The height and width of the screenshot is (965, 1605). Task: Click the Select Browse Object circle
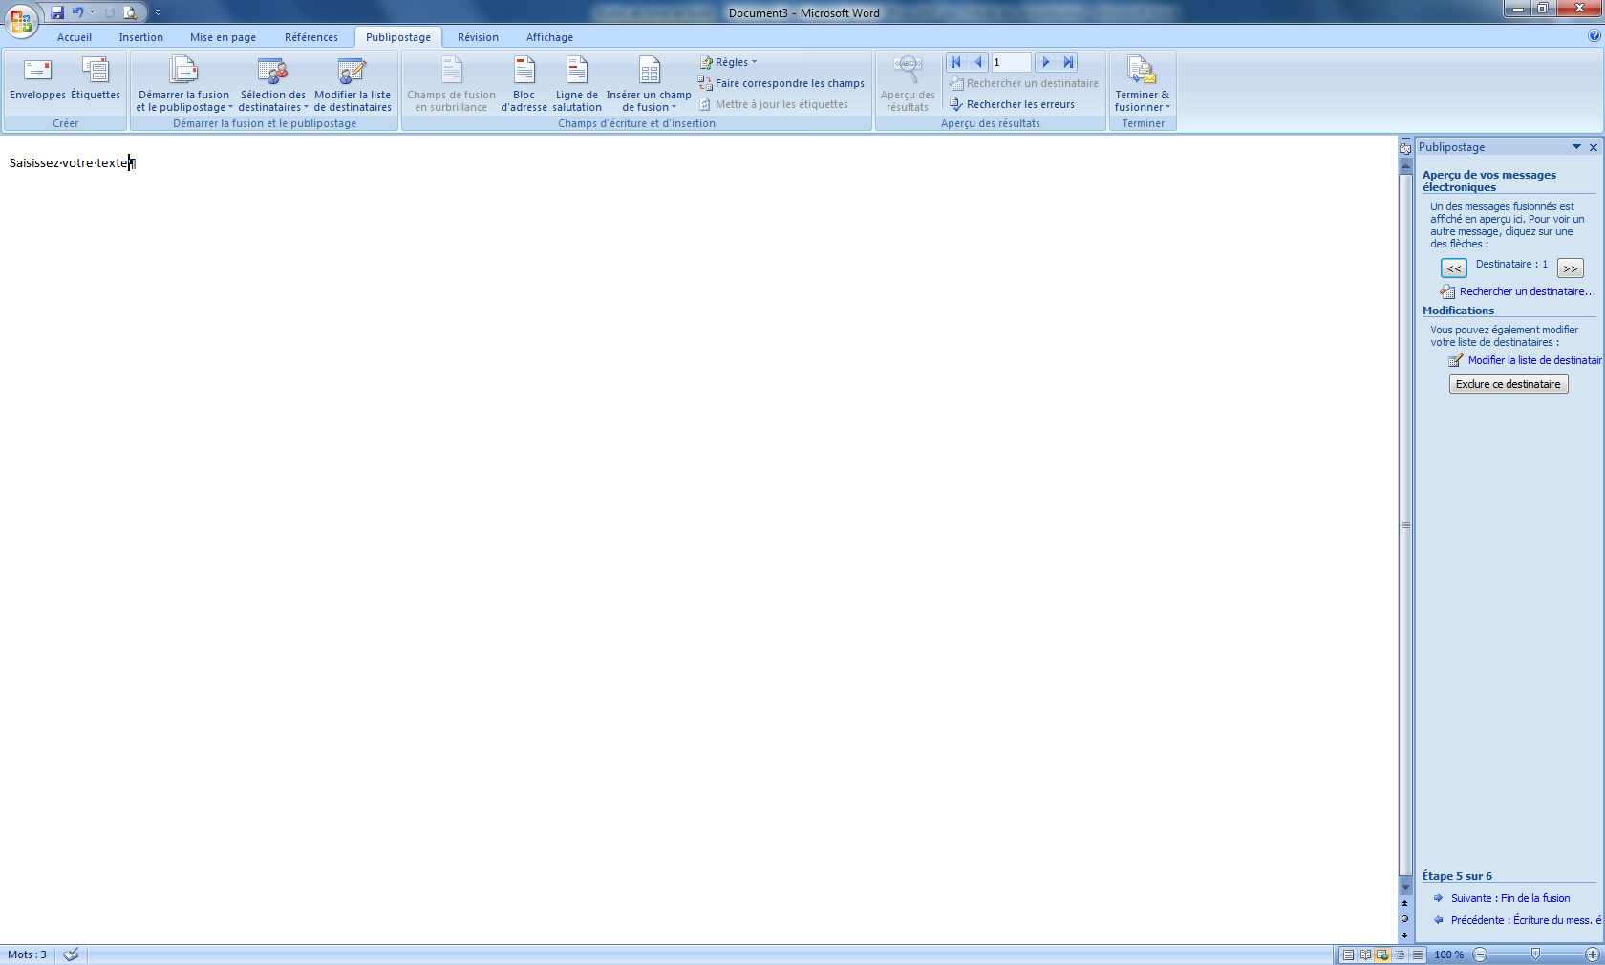point(1404,919)
